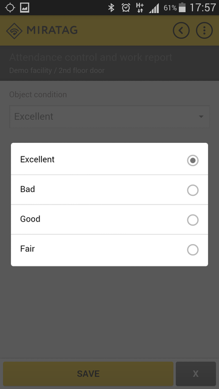Tap the Excellent combo box field
Viewport: 219px width, 389px height.
[109, 117]
